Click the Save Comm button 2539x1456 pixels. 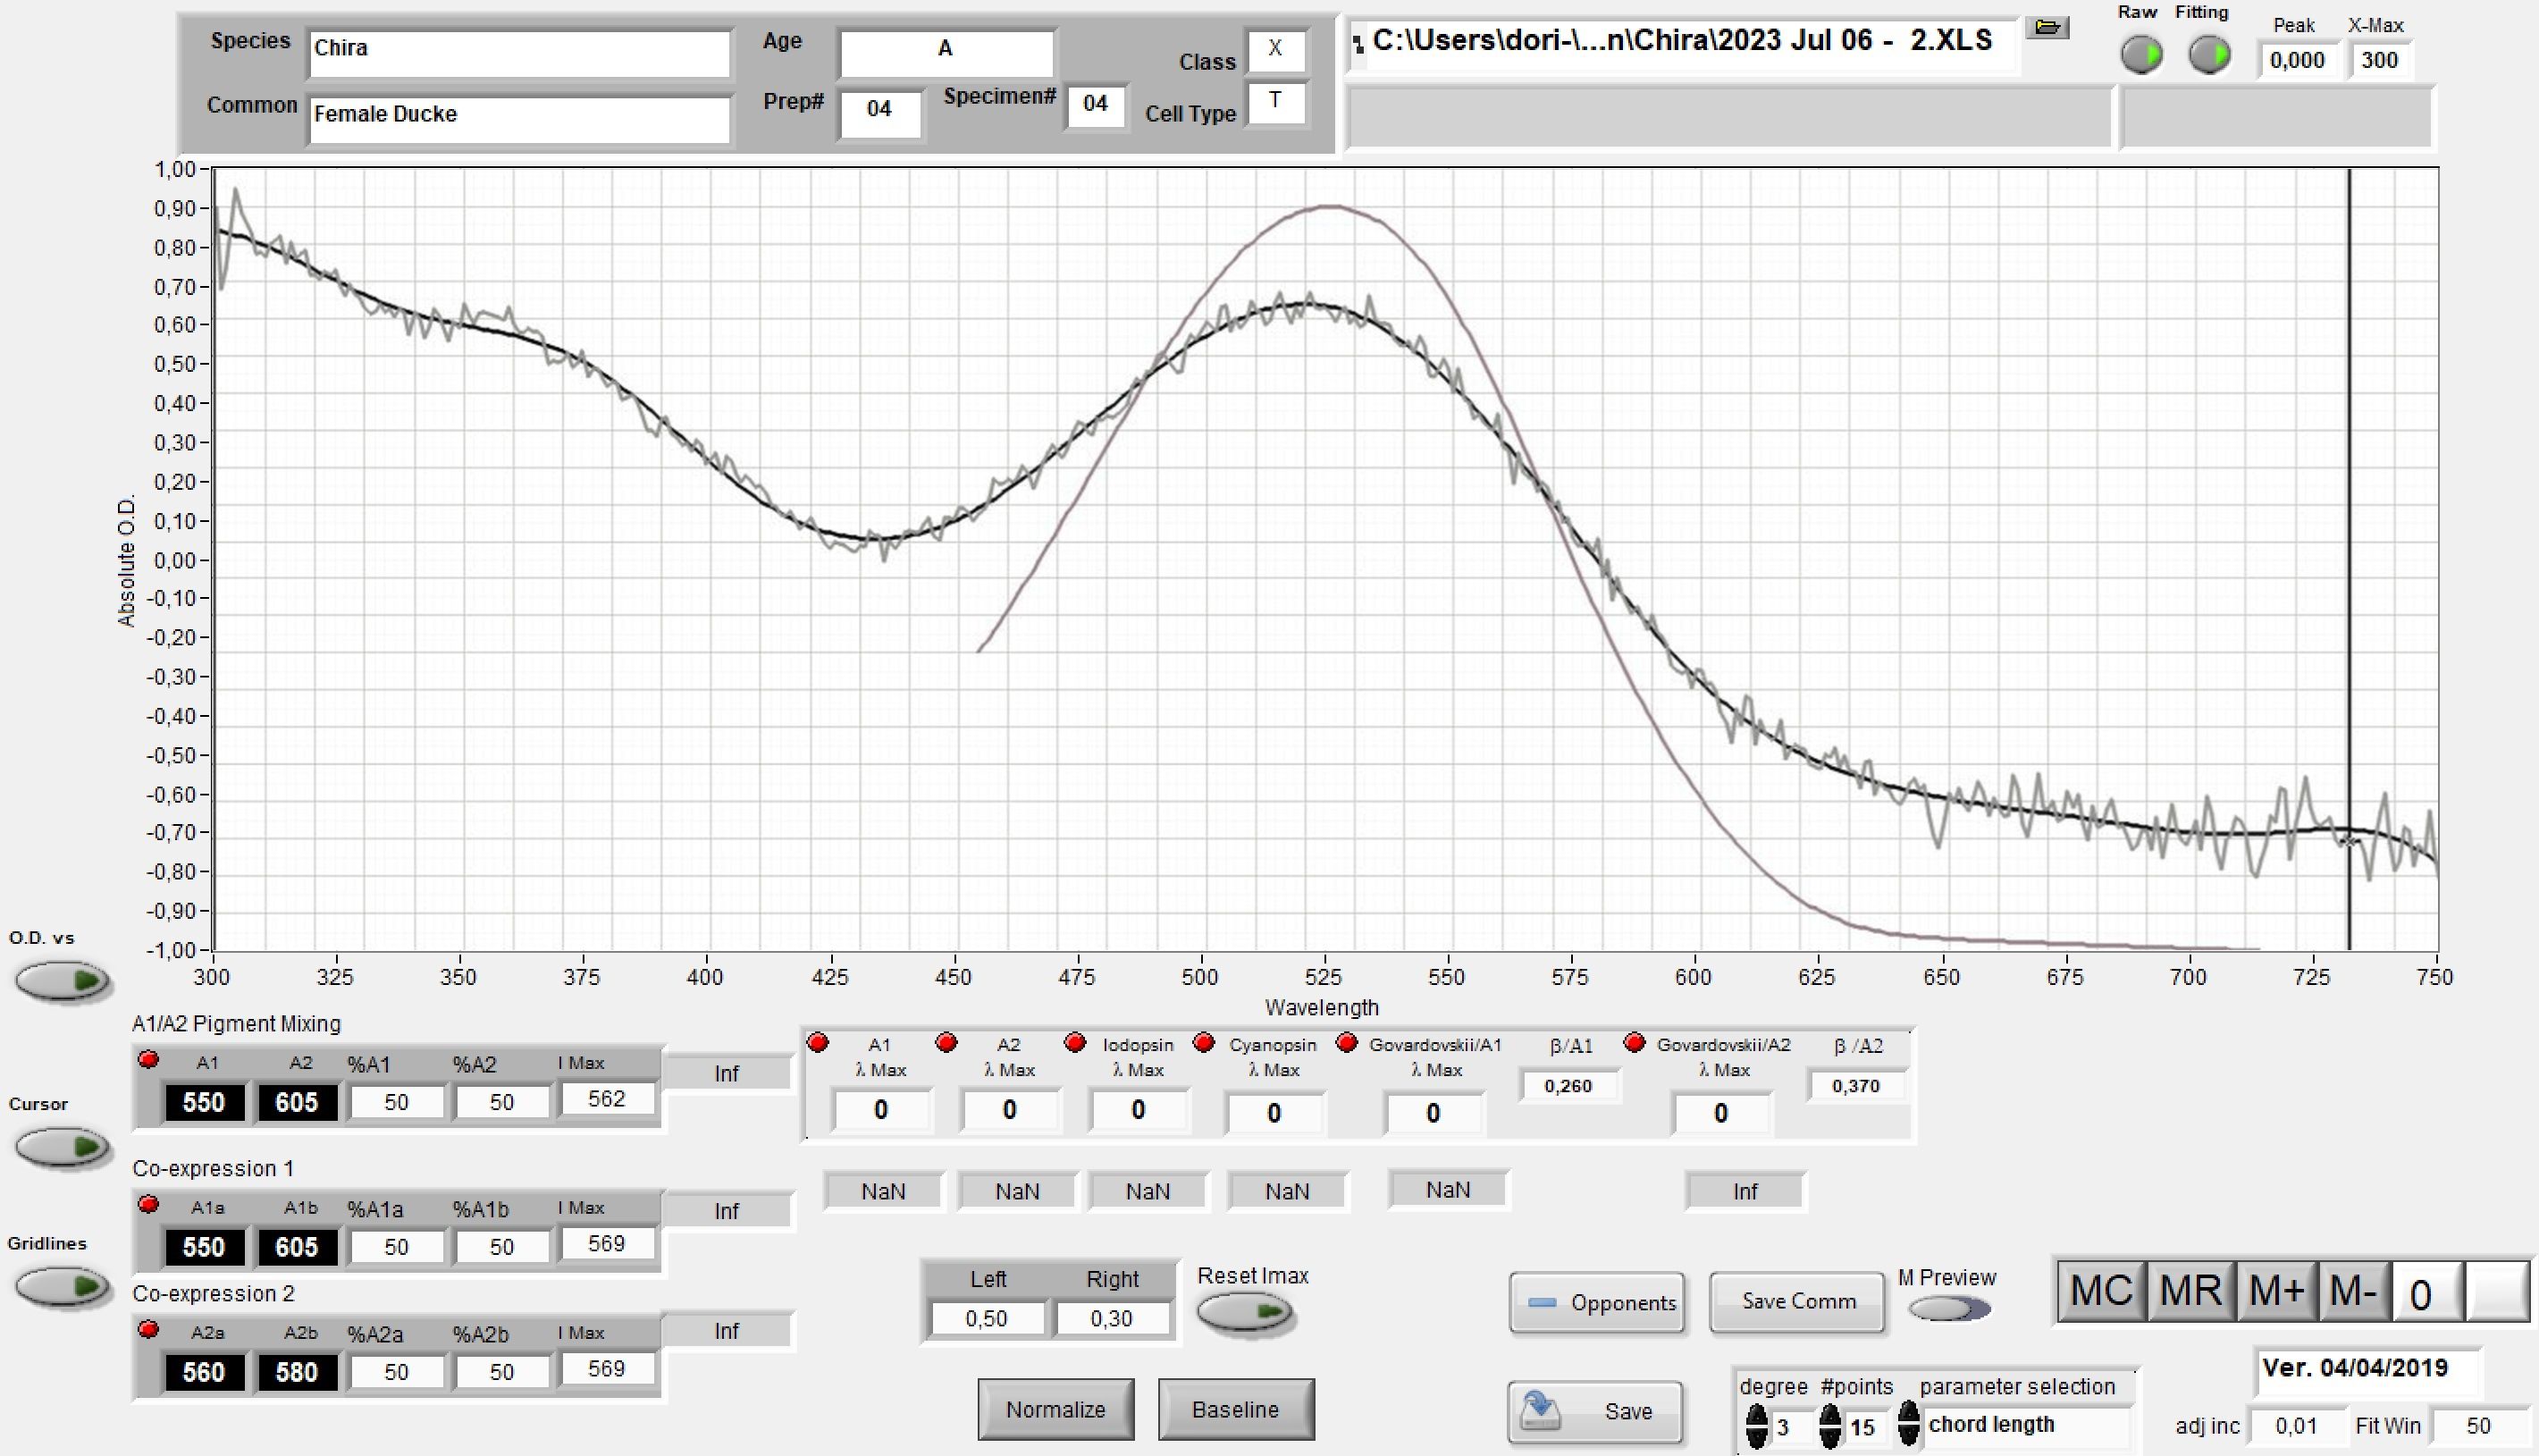coord(1797,1301)
